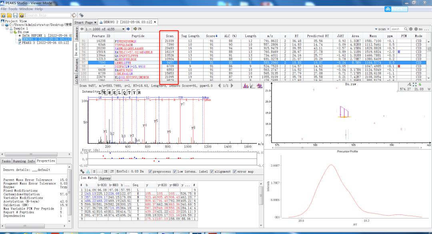The image size is (432, 234).
Task: Switch to the Survey tab
Action: click(x=105, y=178)
